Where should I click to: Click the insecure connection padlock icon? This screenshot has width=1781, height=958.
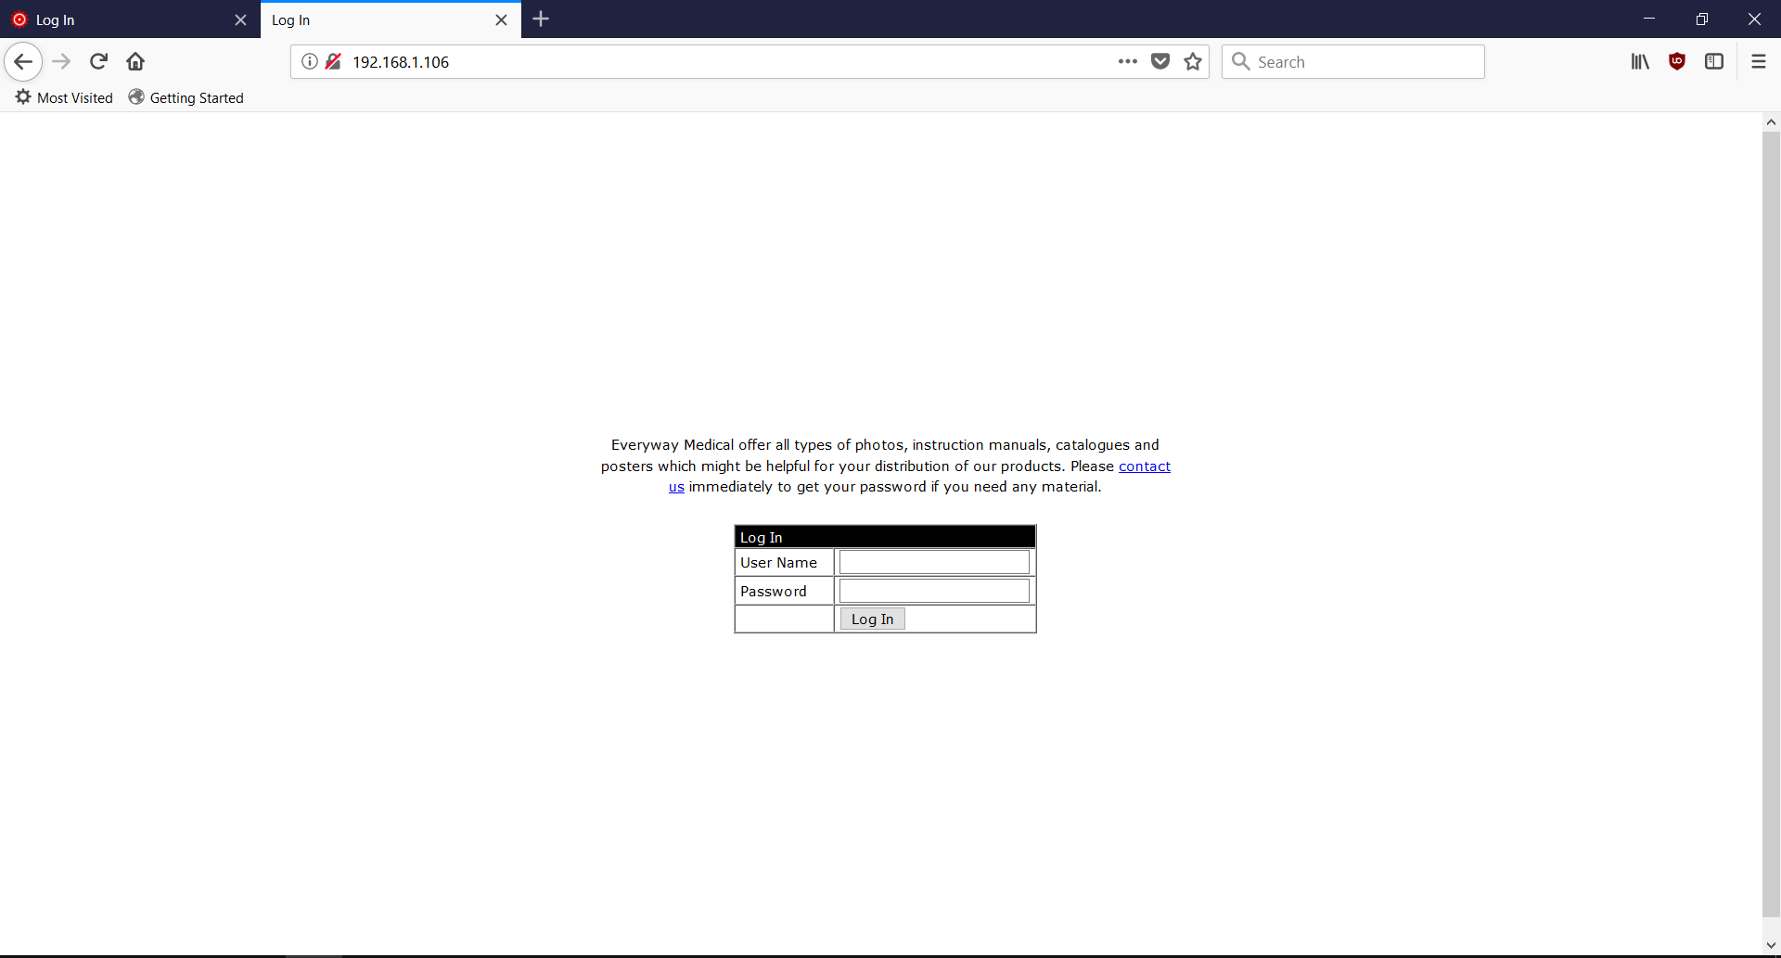click(x=334, y=62)
